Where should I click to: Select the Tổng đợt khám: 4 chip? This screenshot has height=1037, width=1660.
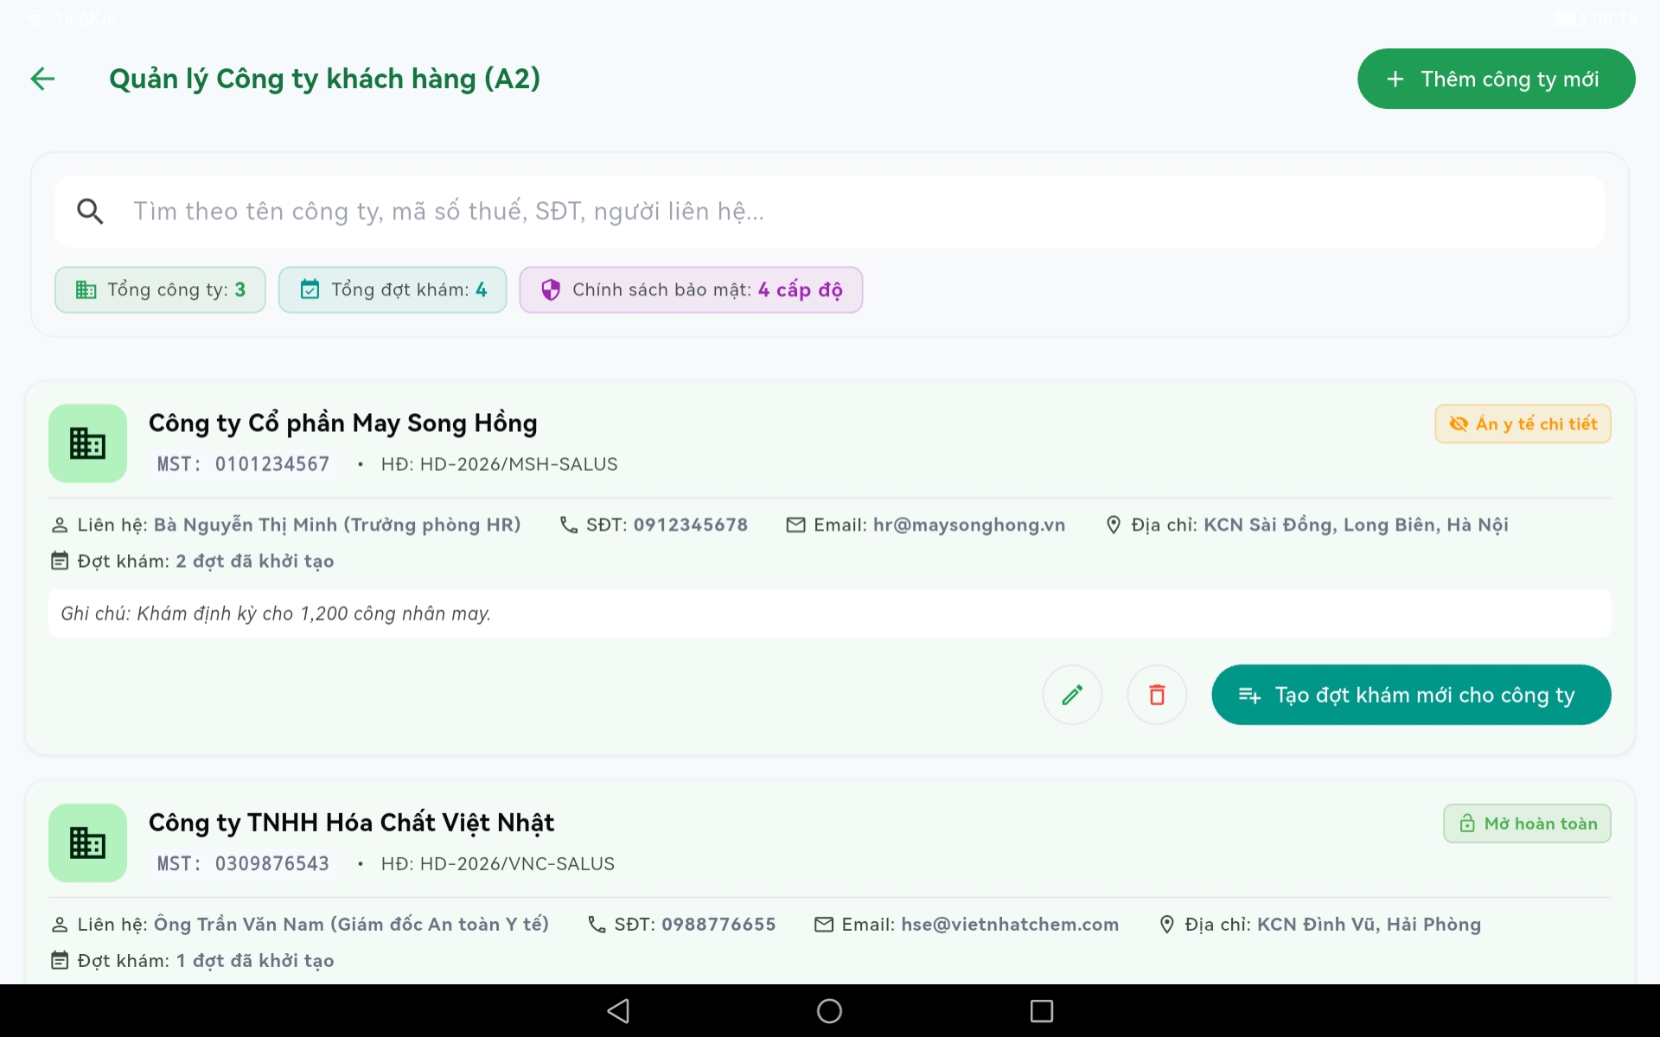[x=393, y=289]
